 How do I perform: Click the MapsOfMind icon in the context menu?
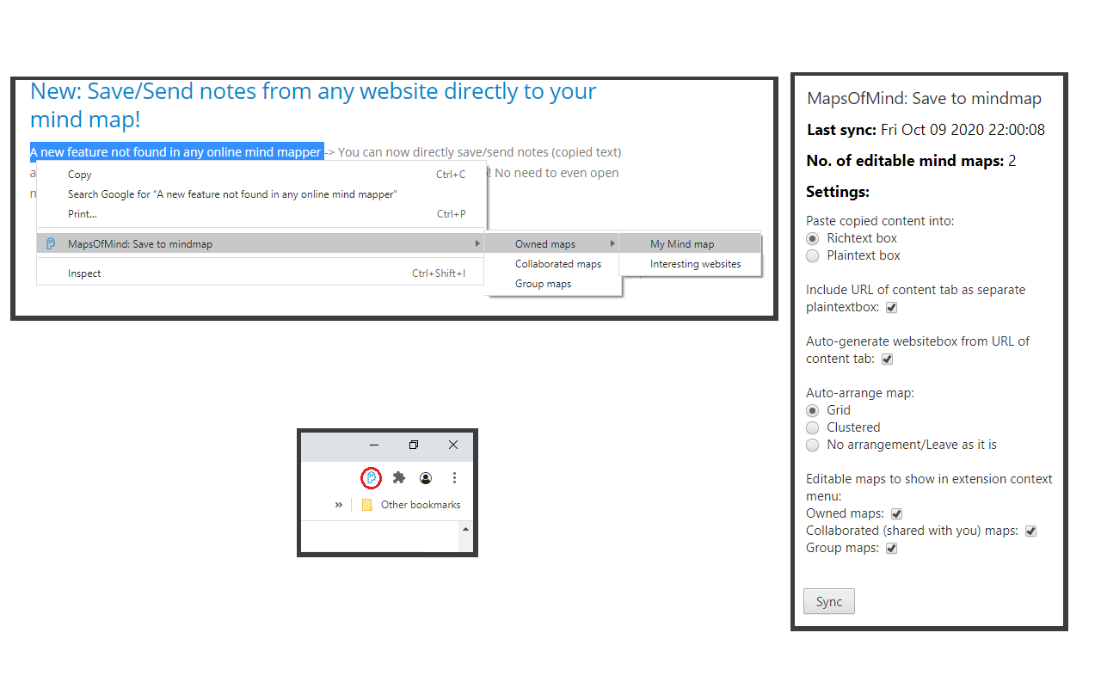click(50, 243)
